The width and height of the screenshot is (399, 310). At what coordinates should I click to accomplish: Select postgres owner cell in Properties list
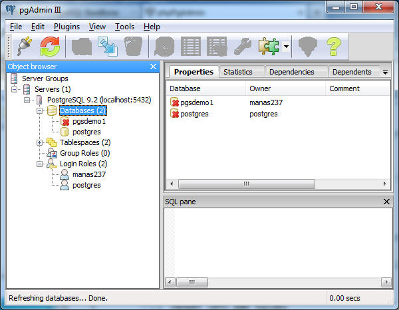click(x=263, y=114)
